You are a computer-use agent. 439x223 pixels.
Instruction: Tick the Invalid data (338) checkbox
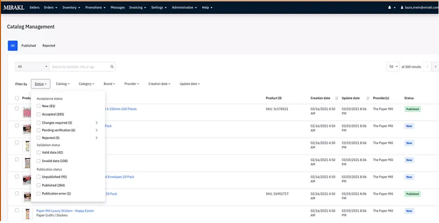[39, 161]
